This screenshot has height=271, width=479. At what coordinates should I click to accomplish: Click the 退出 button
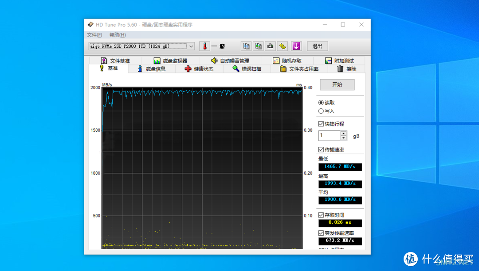pos(318,46)
